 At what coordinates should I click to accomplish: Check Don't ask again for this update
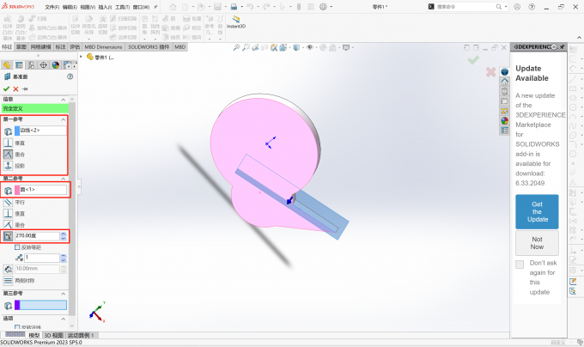point(520,265)
